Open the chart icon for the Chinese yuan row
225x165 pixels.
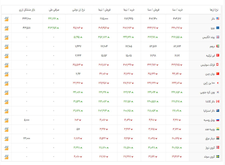pos(7,74)
